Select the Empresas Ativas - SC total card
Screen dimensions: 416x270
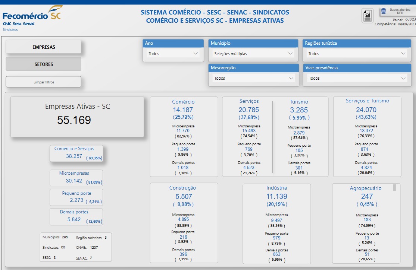[x=77, y=117]
